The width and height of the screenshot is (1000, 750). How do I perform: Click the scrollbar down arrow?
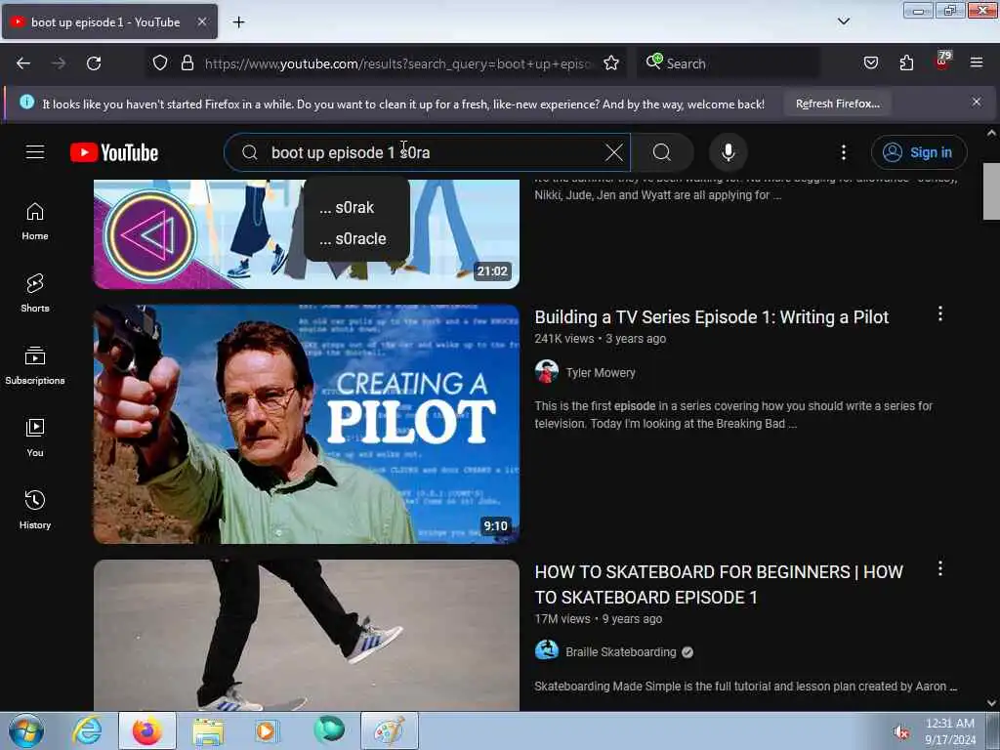click(991, 703)
